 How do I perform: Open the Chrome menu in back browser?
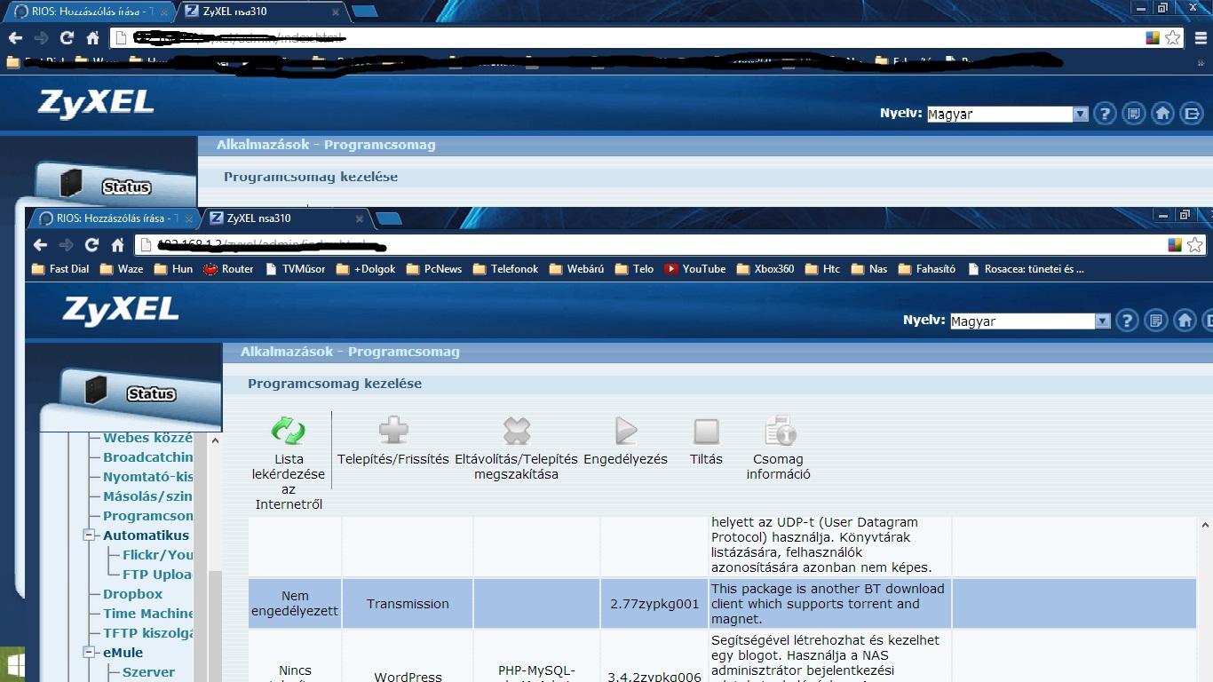coord(1201,38)
